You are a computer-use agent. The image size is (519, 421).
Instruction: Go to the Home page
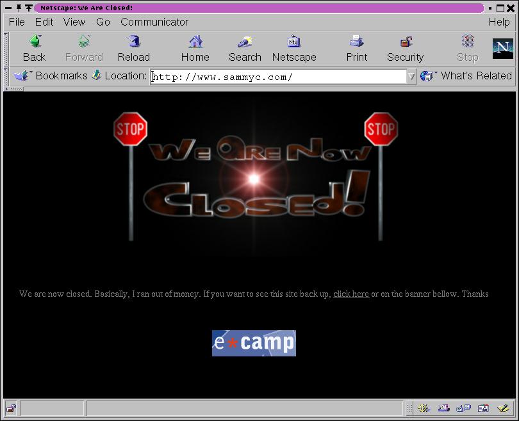(x=195, y=48)
